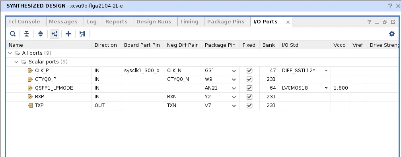Click the schematic icon beside the plus button
The height and width of the screenshot is (157, 401).
[x=82, y=34]
